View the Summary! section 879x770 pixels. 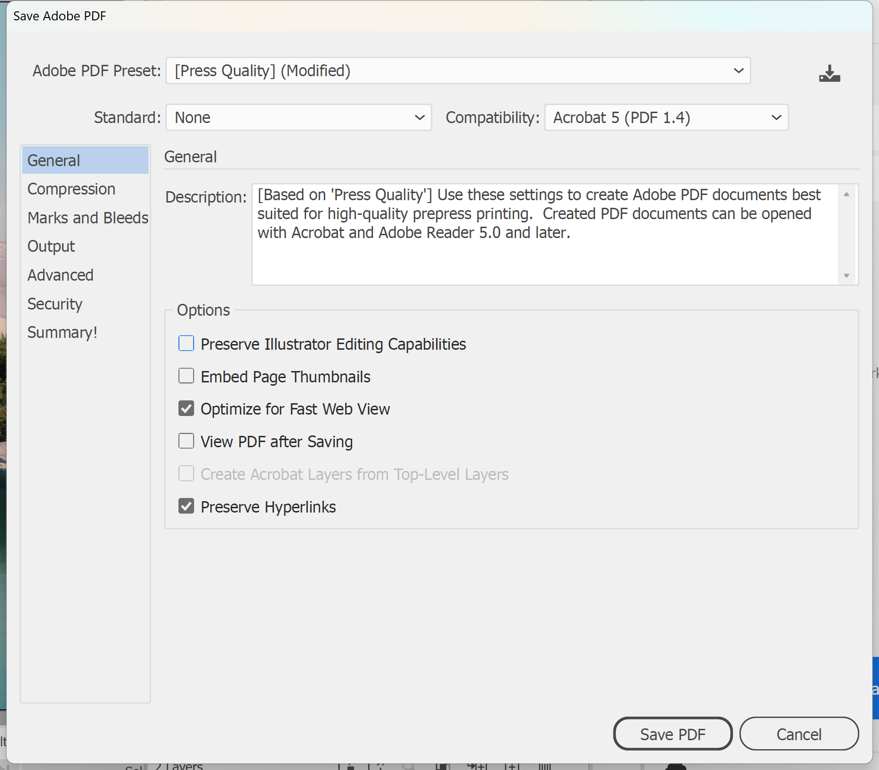point(85,332)
